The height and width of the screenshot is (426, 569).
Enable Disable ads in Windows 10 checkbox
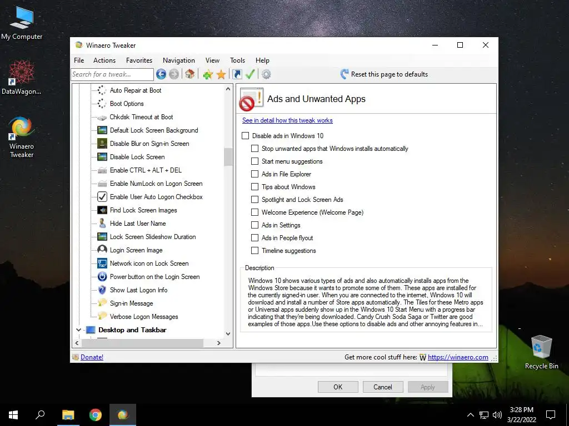point(246,135)
